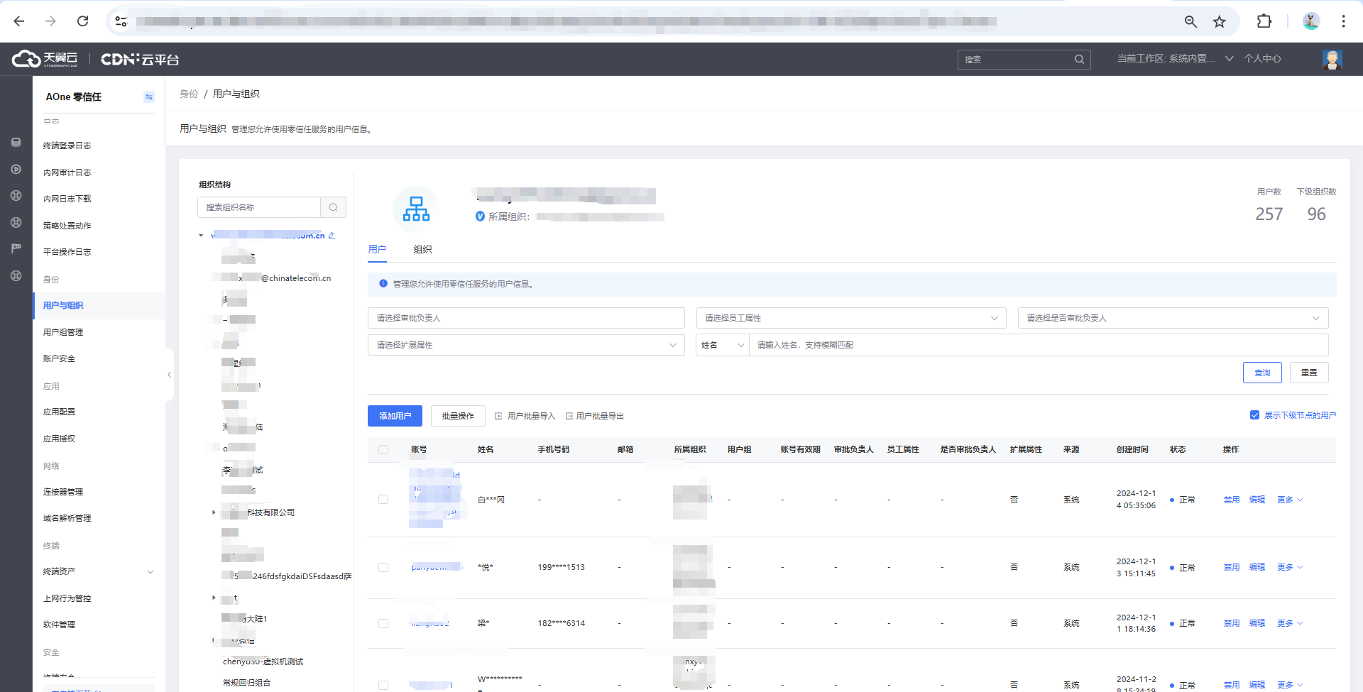Click flag icon in left rail

(x=16, y=248)
